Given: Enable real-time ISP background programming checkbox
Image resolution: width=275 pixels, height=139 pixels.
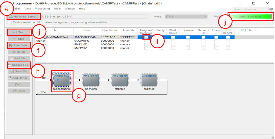Looking at the screenshot, I should [x=10, y=22].
